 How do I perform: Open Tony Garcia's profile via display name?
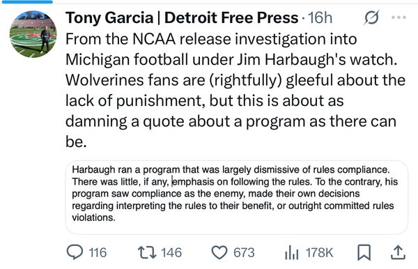click(182, 17)
